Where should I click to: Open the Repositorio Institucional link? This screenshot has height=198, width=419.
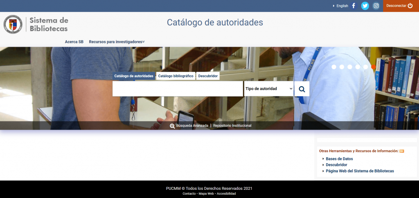(x=232, y=126)
